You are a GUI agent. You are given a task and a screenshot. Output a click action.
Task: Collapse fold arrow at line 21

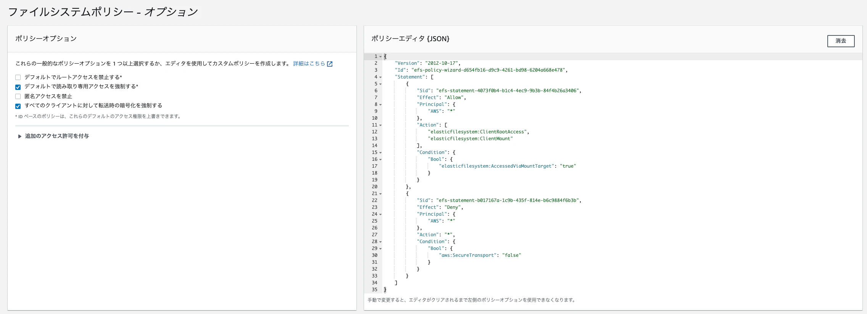click(x=380, y=194)
